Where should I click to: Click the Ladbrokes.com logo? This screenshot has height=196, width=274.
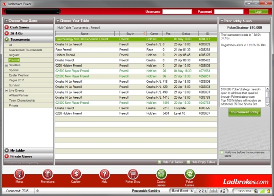[246, 182]
